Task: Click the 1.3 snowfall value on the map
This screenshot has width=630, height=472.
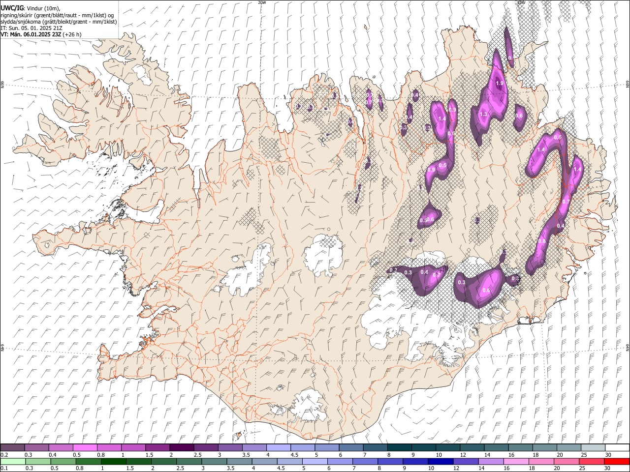Action: (483, 114)
